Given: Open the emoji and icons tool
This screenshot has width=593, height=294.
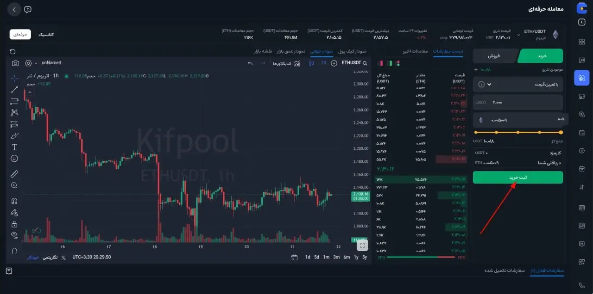Looking at the screenshot, I should 14,159.
